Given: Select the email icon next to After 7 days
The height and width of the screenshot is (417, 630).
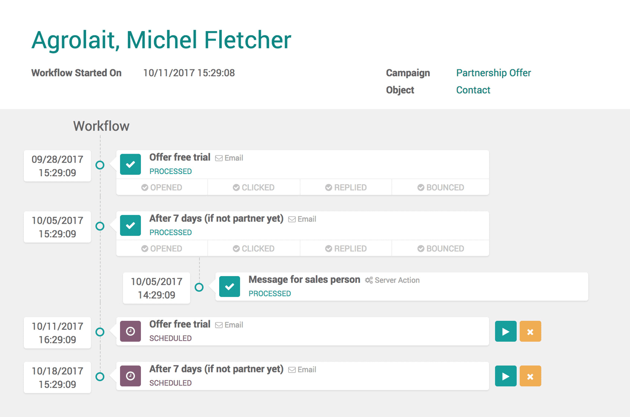Looking at the screenshot, I should 292,219.
